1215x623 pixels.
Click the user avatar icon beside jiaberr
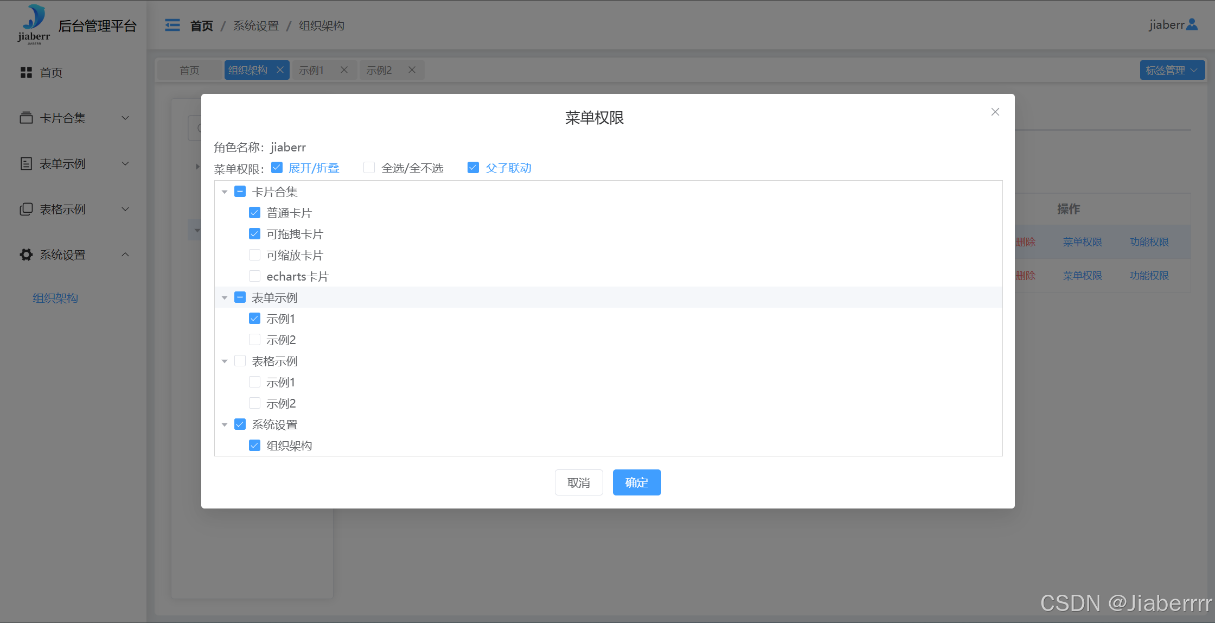(1192, 24)
